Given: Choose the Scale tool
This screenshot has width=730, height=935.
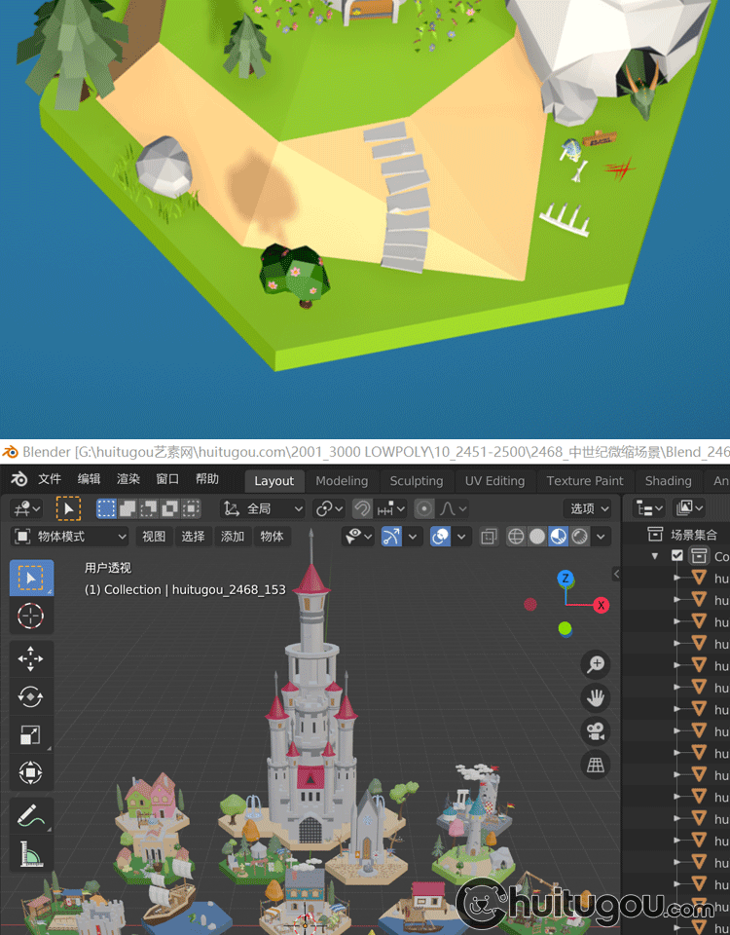Looking at the screenshot, I should pos(30,735).
